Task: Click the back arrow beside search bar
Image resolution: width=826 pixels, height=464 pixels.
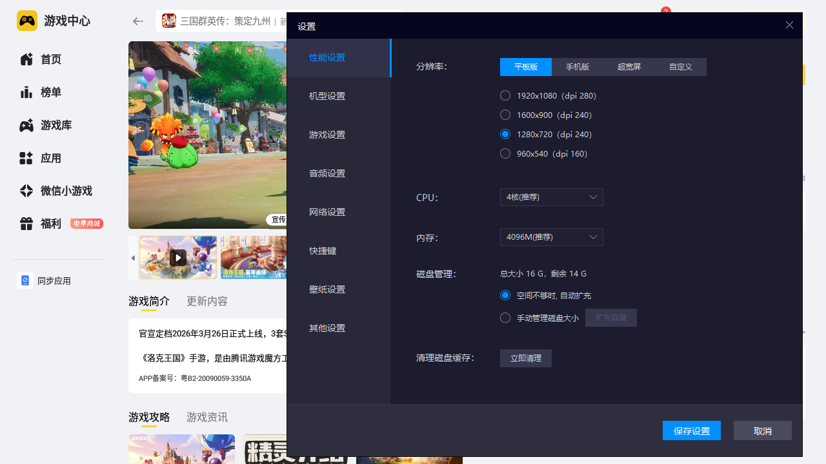Action: (x=137, y=21)
